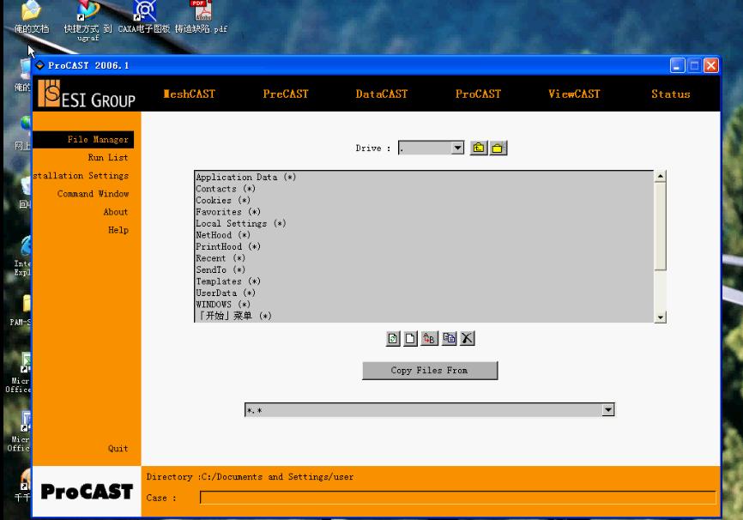Viewport: 743px width, 520px height.
Task: Open the 铸造缺陷.pdf desktop file
Action: 201,18
